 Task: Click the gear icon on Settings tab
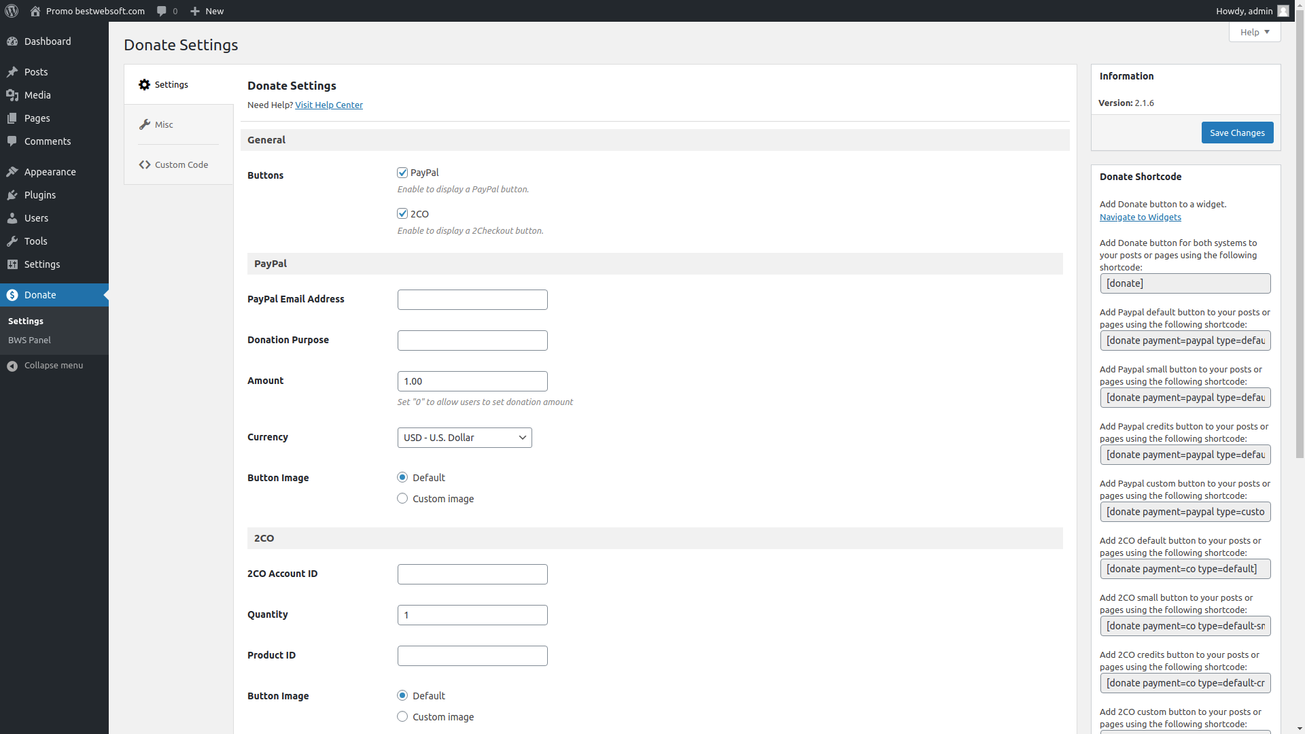click(144, 85)
